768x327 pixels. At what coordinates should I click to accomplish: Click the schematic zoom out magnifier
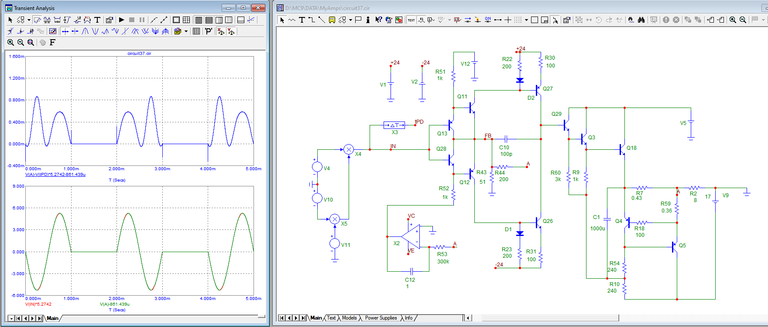pyautogui.click(x=743, y=20)
